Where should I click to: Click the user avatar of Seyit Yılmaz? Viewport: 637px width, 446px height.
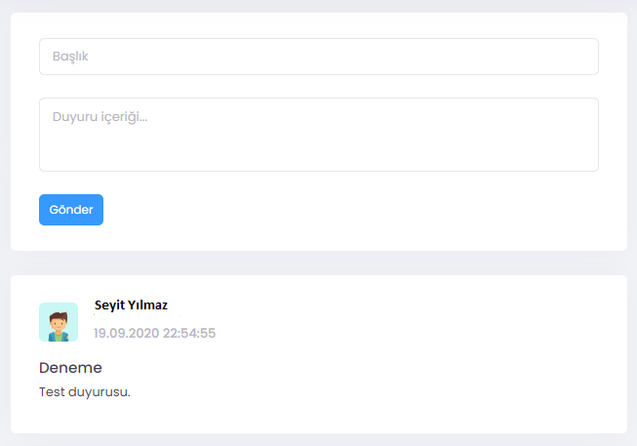point(59,322)
